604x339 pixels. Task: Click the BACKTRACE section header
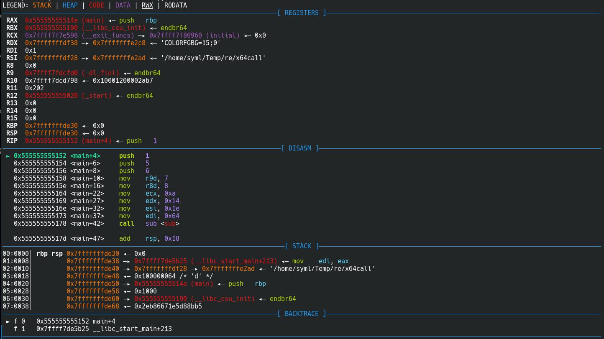pos(301,314)
